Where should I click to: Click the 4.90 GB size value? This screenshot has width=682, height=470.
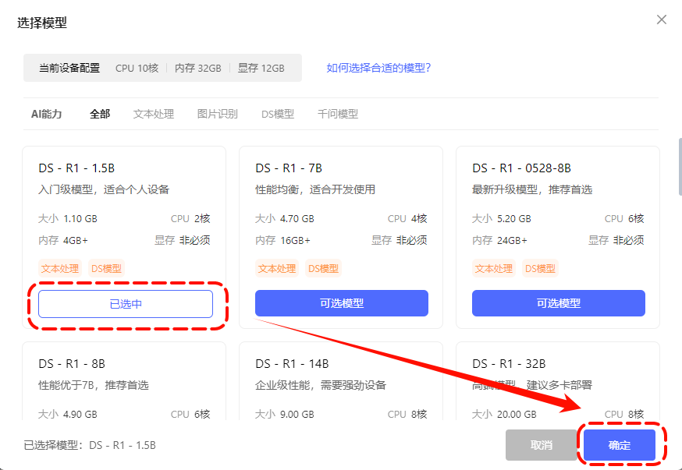[x=80, y=414]
